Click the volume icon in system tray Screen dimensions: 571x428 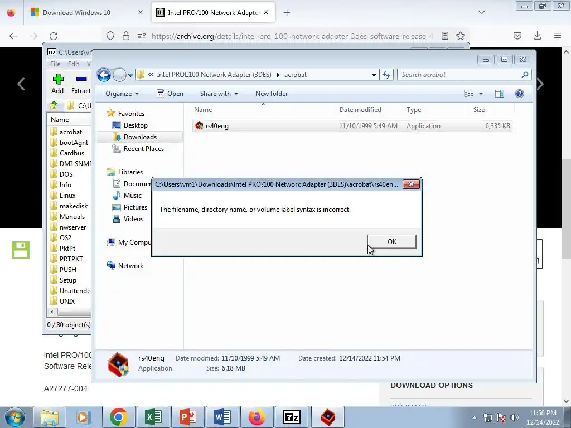(x=515, y=417)
